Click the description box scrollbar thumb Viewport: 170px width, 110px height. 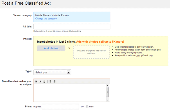pos(108,92)
